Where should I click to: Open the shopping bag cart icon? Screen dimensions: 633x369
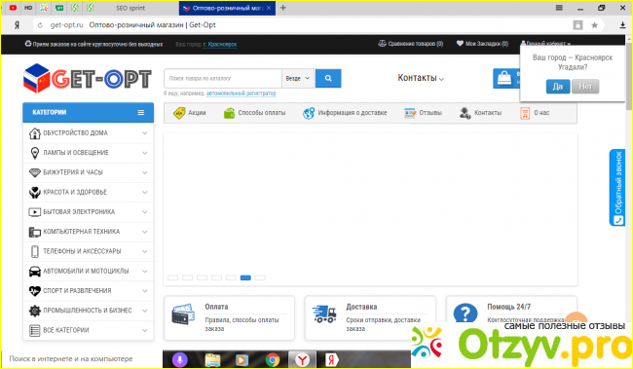[x=504, y=78]
